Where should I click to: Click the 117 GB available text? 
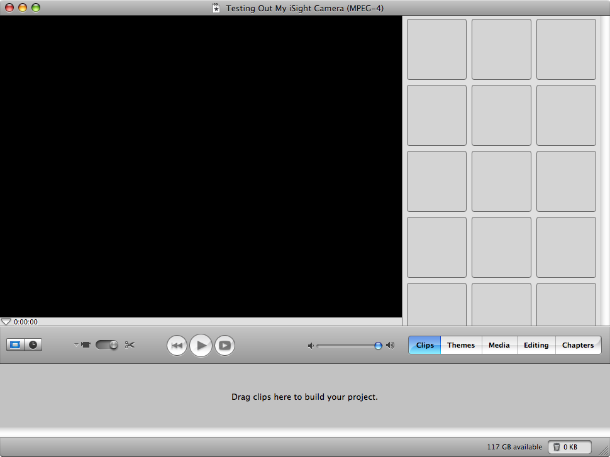tap(514, 448)
